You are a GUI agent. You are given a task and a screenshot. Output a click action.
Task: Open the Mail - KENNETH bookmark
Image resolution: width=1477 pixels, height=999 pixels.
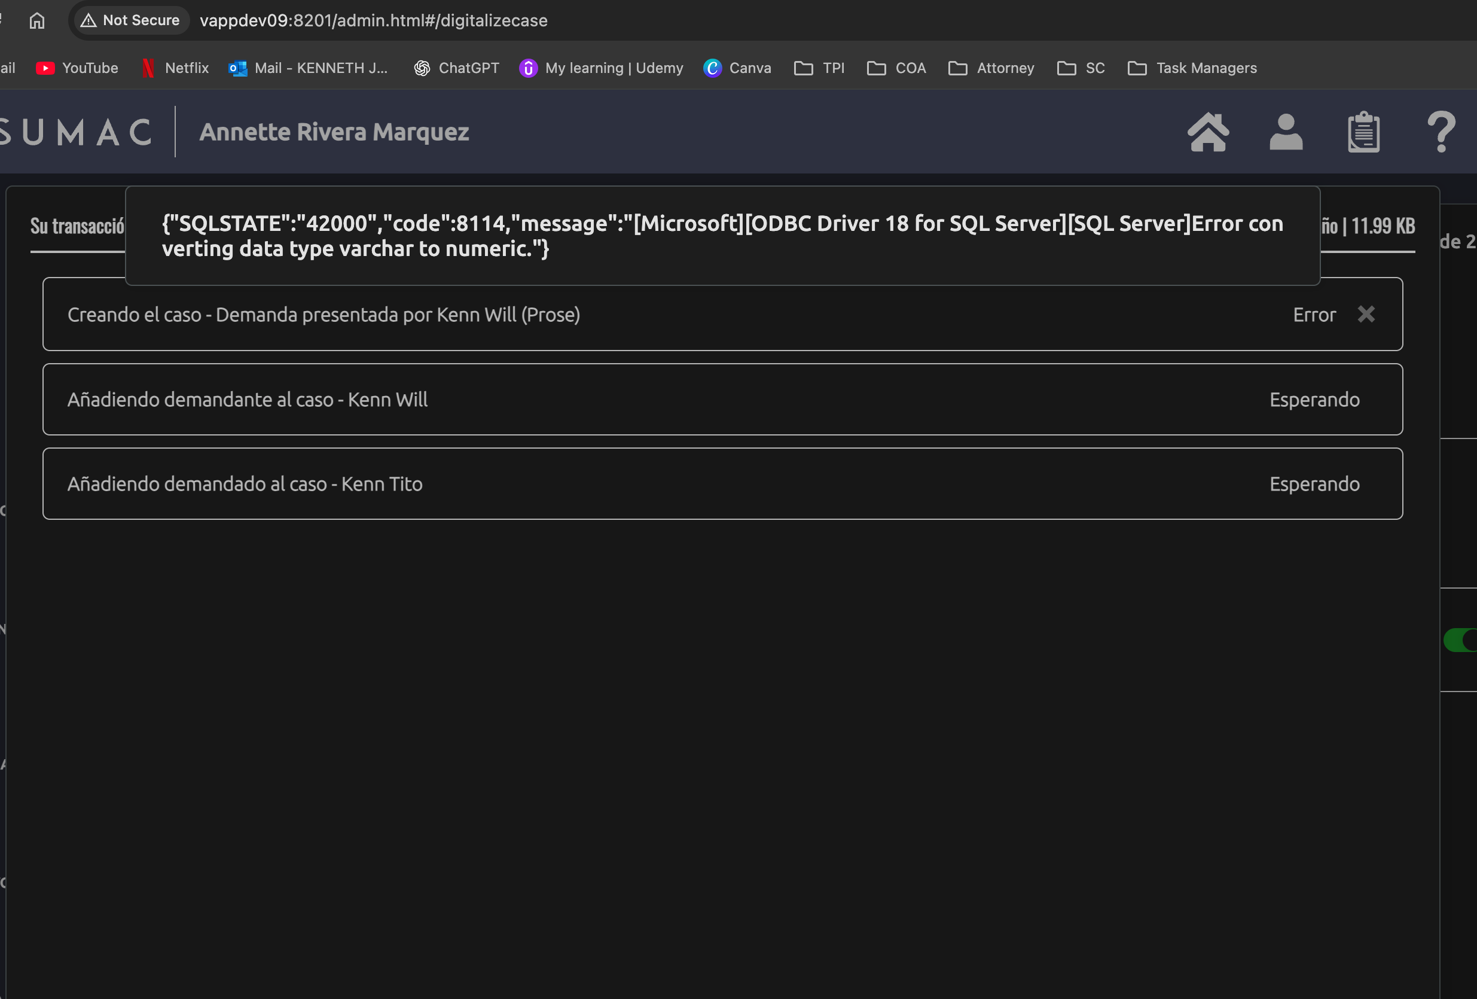click(309, 68)
